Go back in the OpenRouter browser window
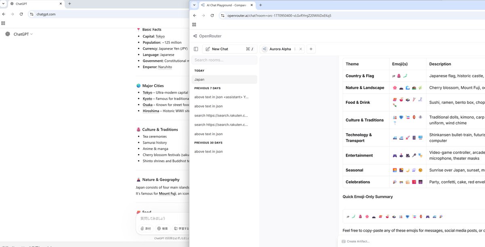This screenshot has height=247, width=485. [194, 15]
